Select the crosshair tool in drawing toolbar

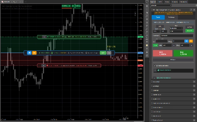pos(147,6)
